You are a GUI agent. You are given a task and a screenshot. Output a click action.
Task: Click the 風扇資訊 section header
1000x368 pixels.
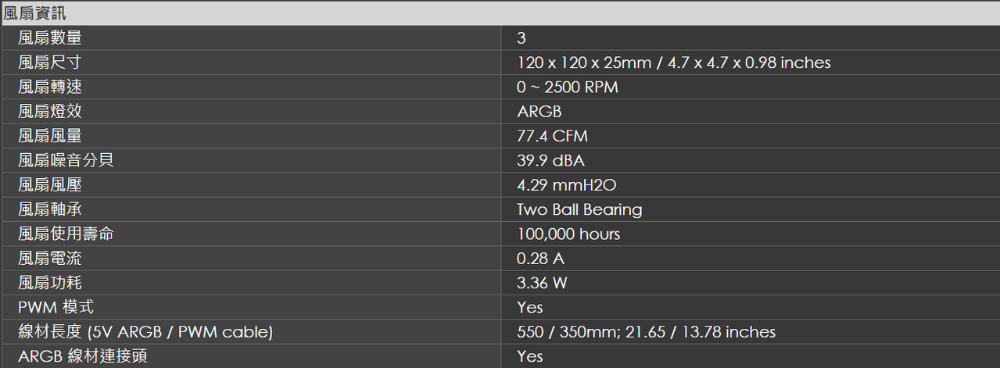click(x=35, y=13)
